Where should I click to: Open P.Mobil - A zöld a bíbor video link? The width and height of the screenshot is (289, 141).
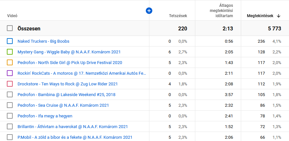click(x=75, y=137)
